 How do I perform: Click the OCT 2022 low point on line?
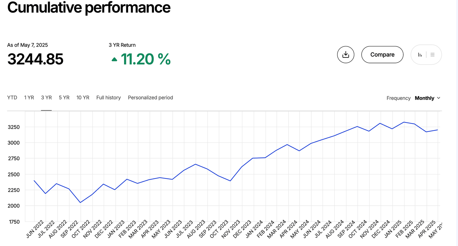point(80,202)
